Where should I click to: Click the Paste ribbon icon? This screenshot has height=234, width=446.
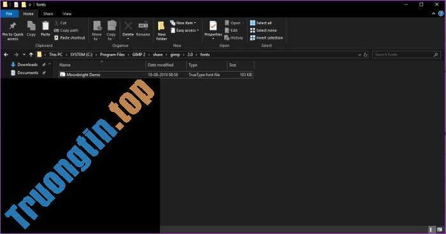(x=45, y=26)
